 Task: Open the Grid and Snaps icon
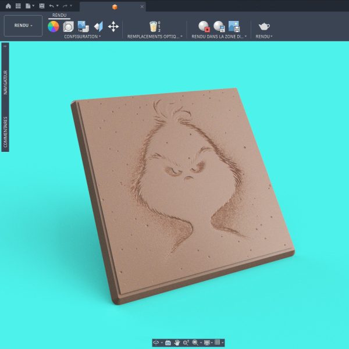click(218, 343)
